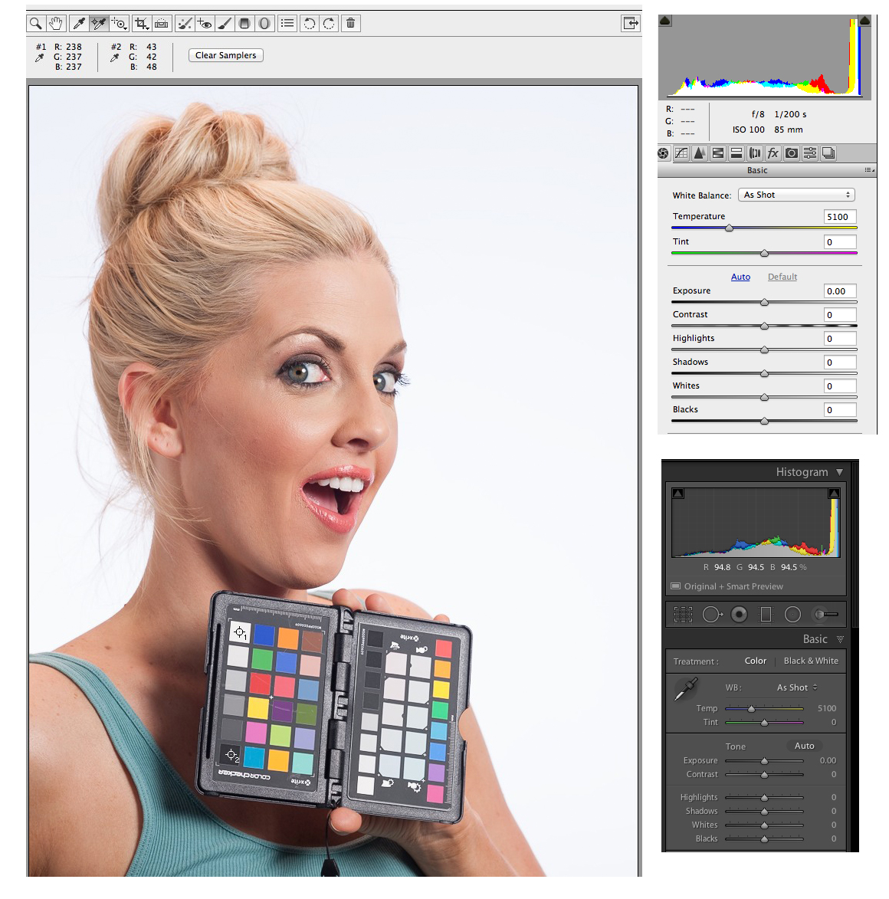
Task: Toggle Camera Raw shadow clipping warning
Action: [x=665, y=21]
